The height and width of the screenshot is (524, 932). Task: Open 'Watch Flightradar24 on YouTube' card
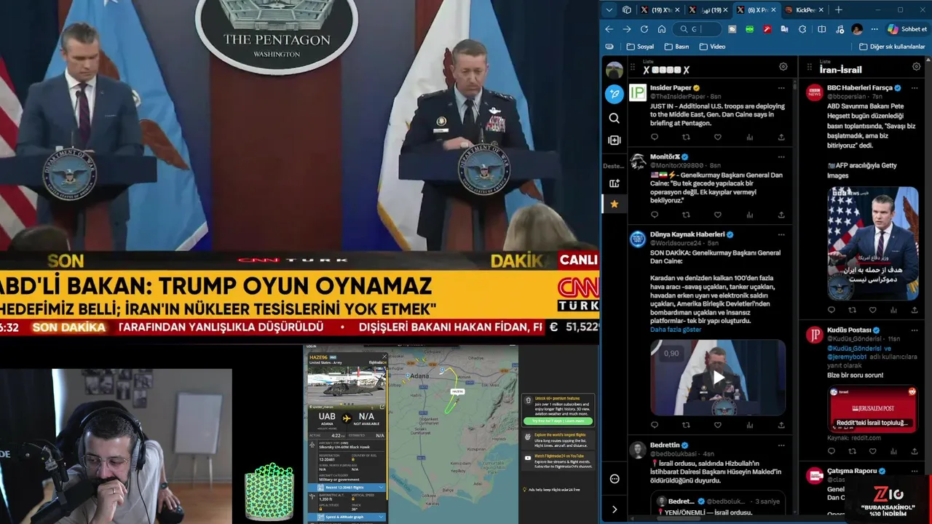[x=558, y=461]
